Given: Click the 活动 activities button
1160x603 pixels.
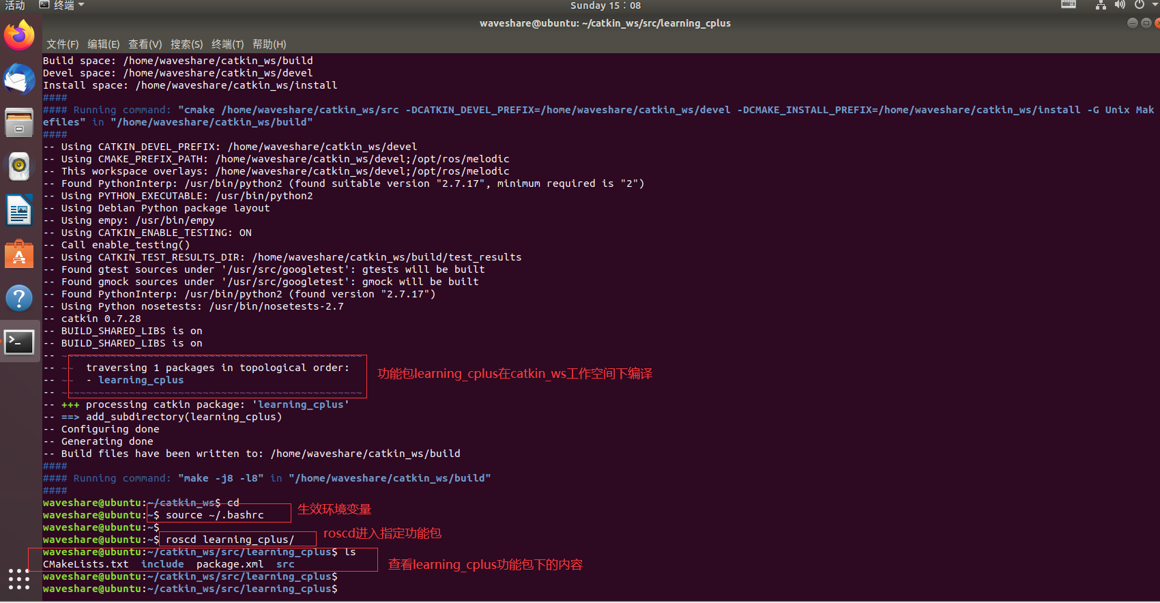Looking at the screenshot, I should (15, 5).
